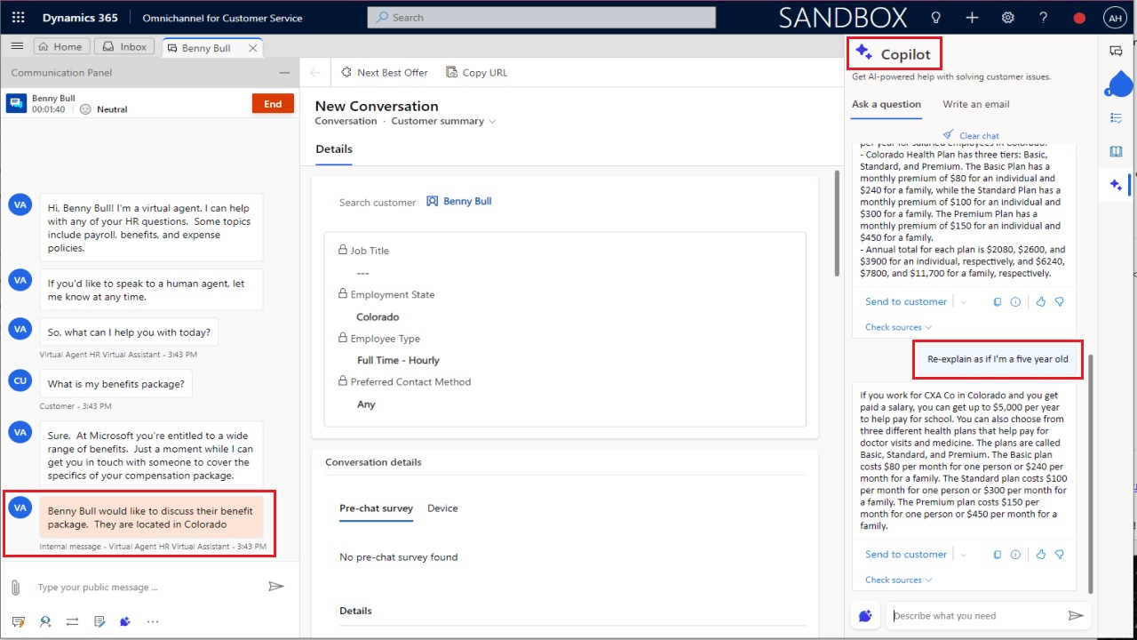The width and height of the screenshot is (1137, 640).
Task: Click the back arrow beside Next Best Offer
Action: (315, 73)
